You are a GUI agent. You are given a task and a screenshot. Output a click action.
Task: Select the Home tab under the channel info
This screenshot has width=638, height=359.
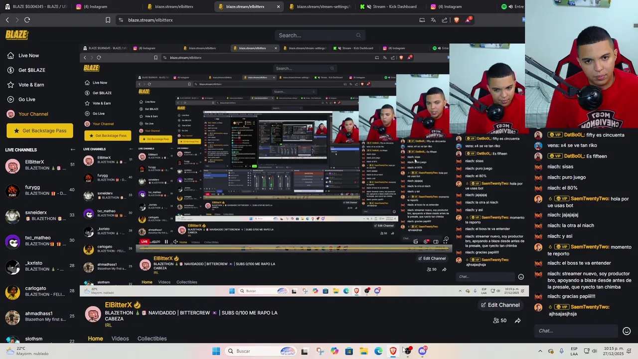click(x=95, y=339)
